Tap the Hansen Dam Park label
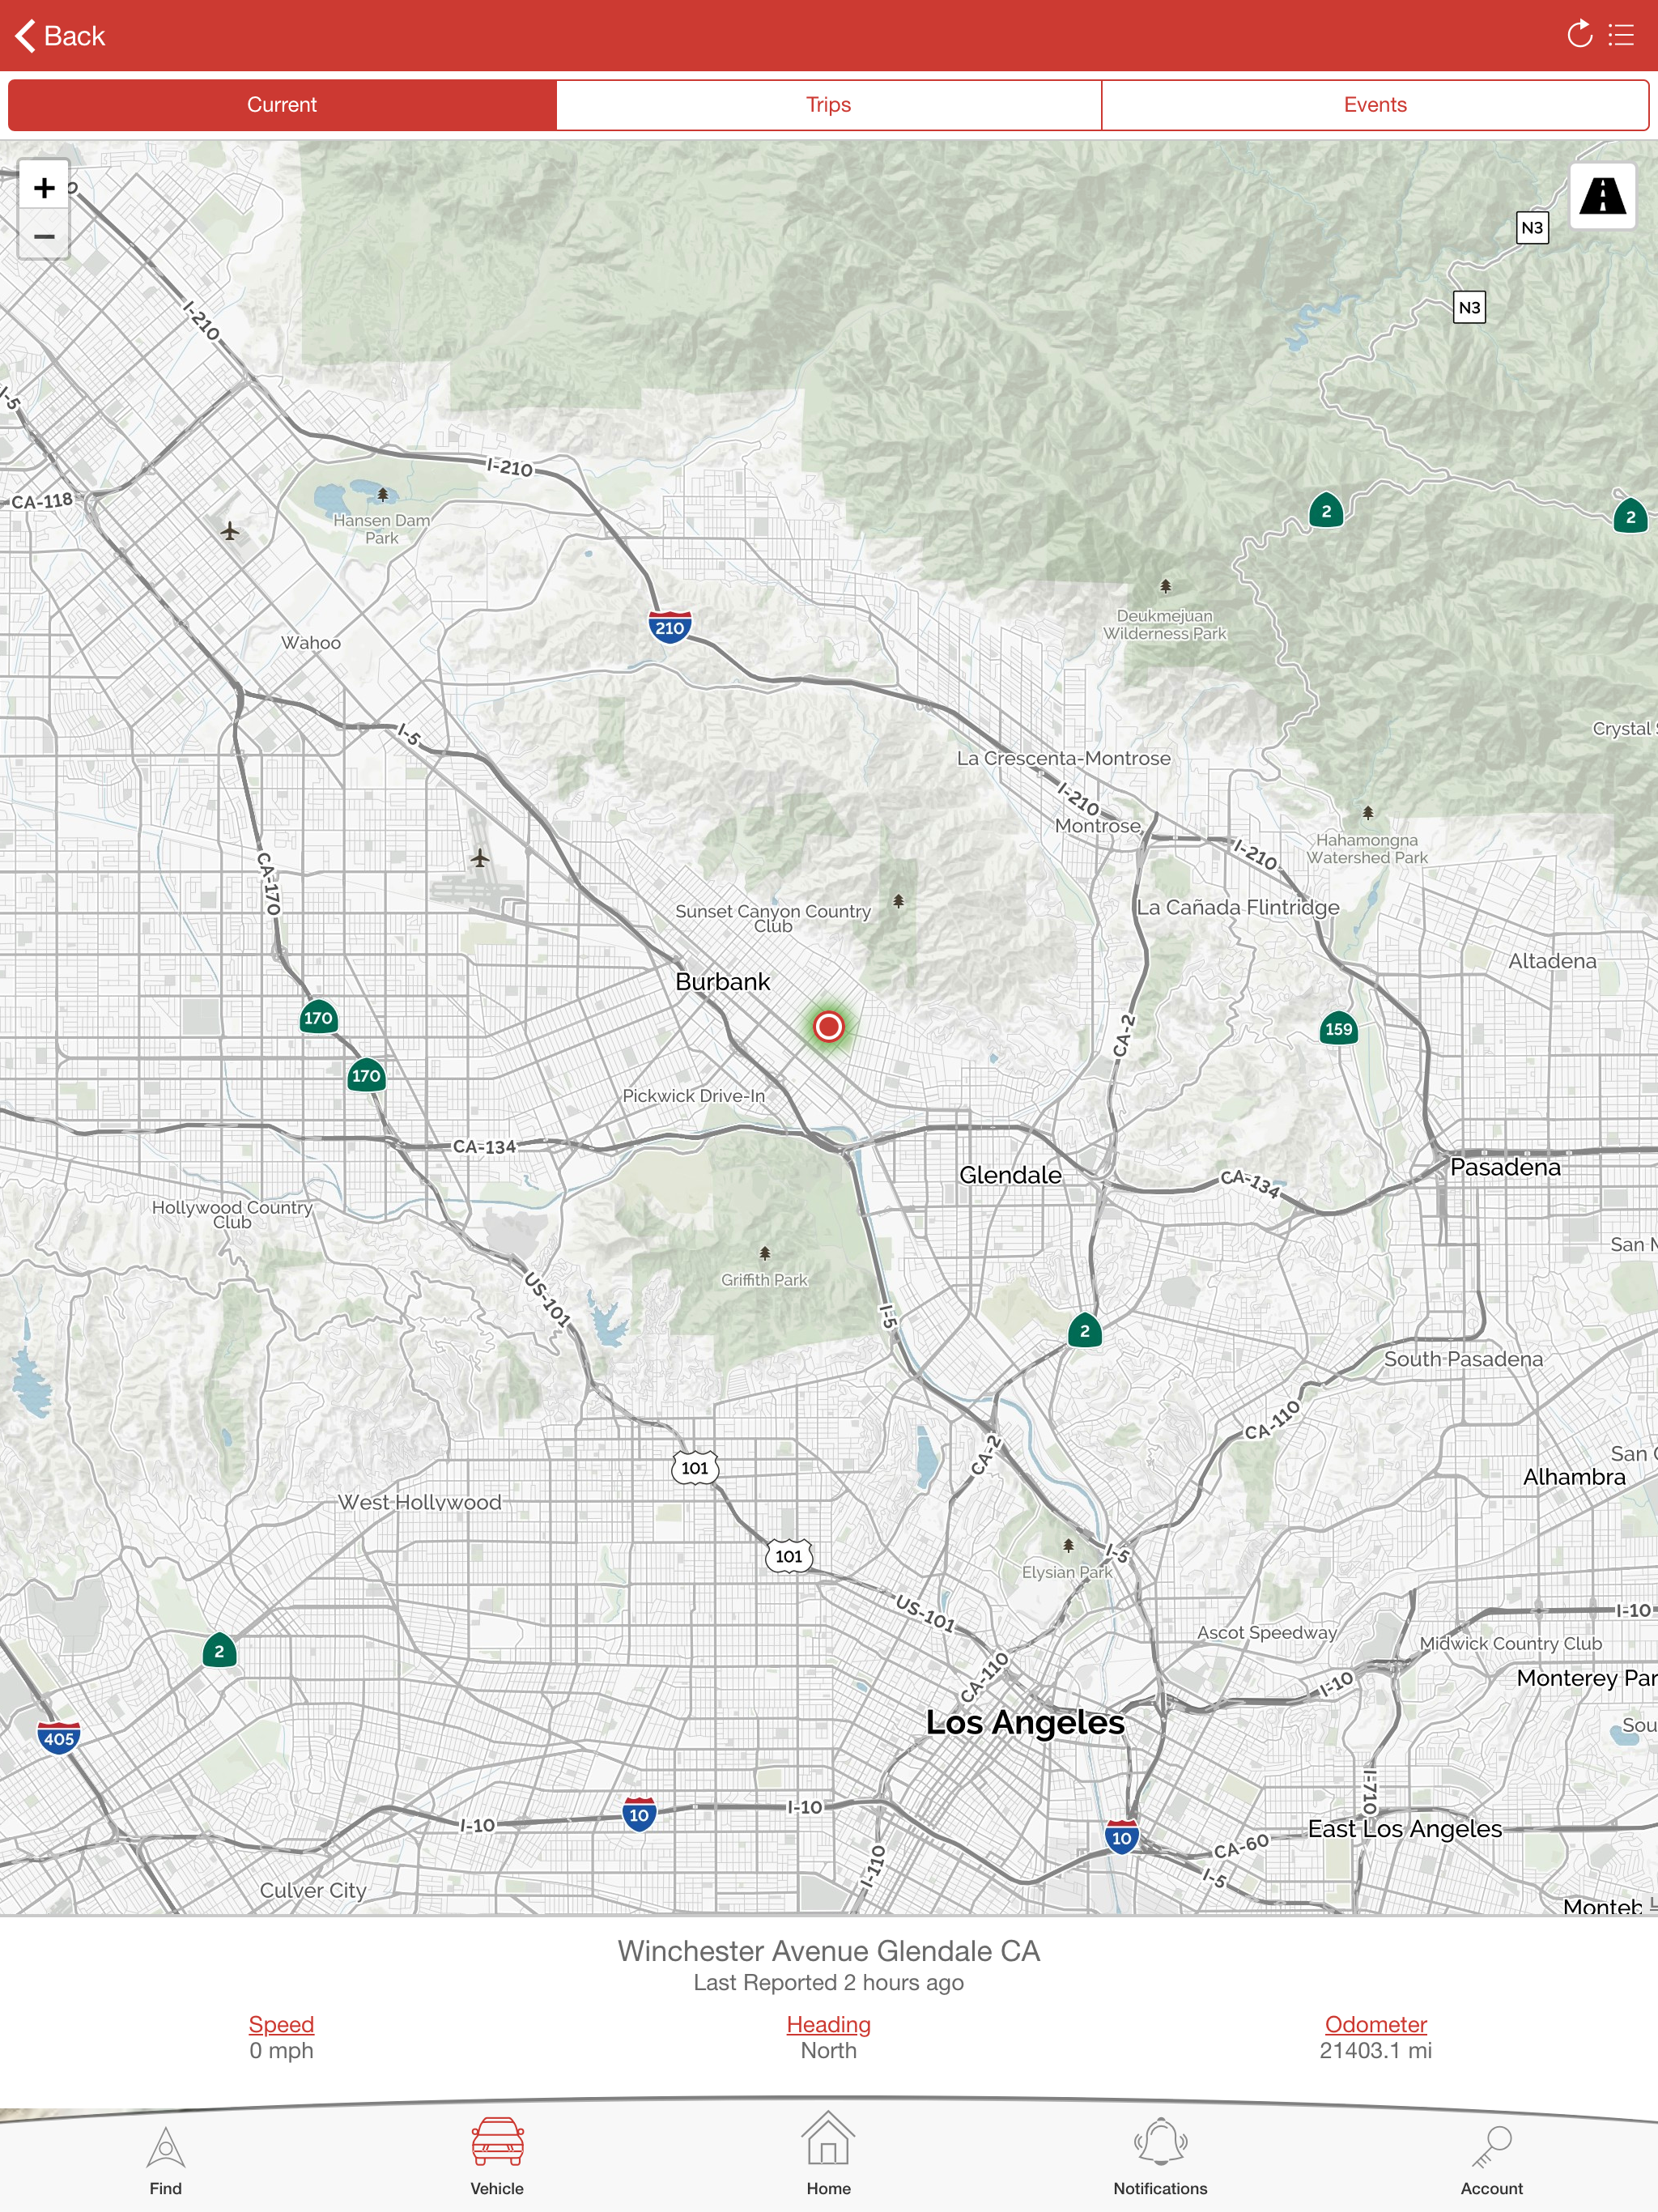The height and width of the screenshot is (2212, 1658). point(382,529)
